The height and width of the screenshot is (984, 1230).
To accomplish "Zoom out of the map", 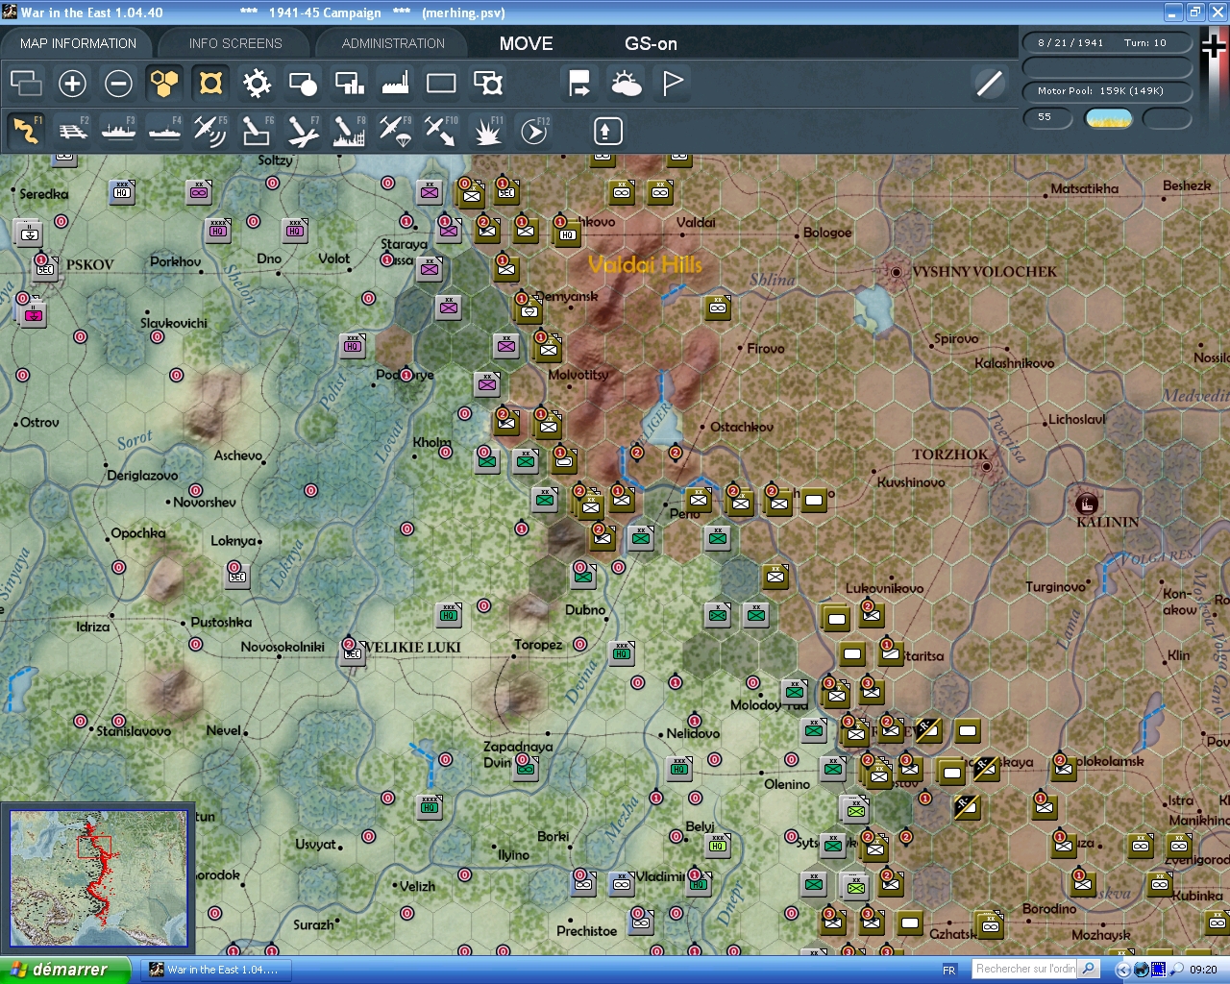I will 118,84.
